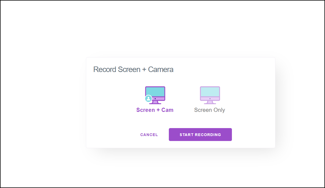
Task: Click the gray Screen Only text
Action: click(210, 110)
